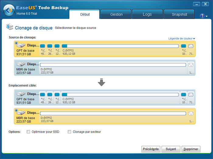Click the 223,57 GB target disk icon
This screenshot has height=159, width=213.
(21, 113)
